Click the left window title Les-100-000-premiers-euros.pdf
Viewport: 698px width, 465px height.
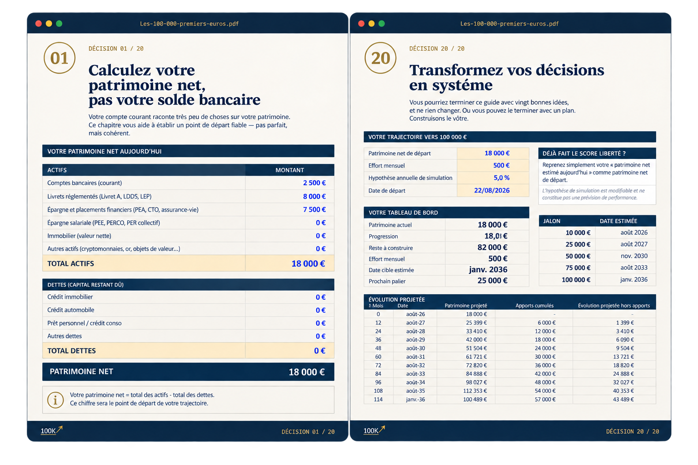click(189, 24)
